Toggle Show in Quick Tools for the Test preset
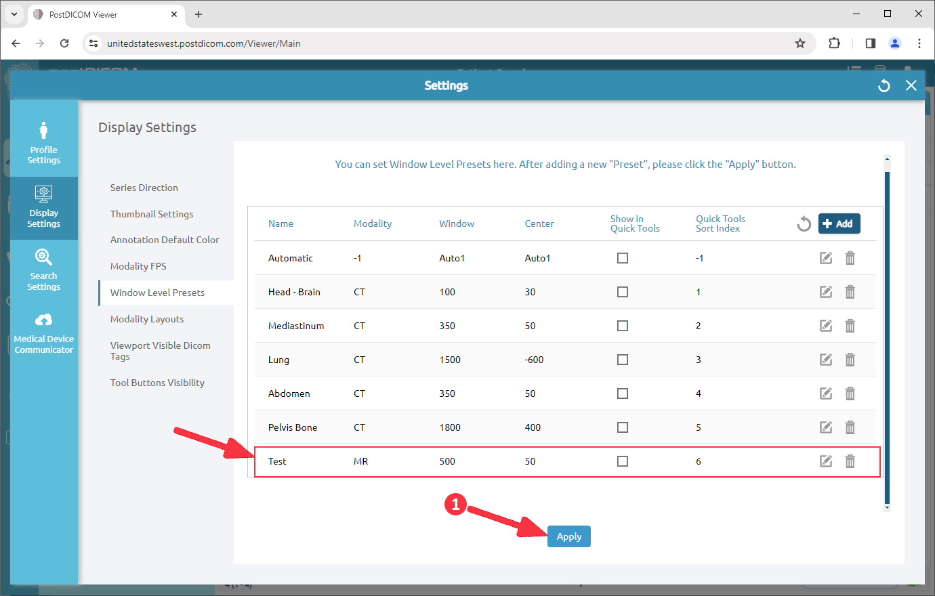This screenshot has width=935, height=596. [x=623, y=461]
